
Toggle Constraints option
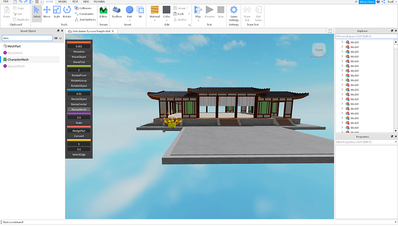coord(84,14)
